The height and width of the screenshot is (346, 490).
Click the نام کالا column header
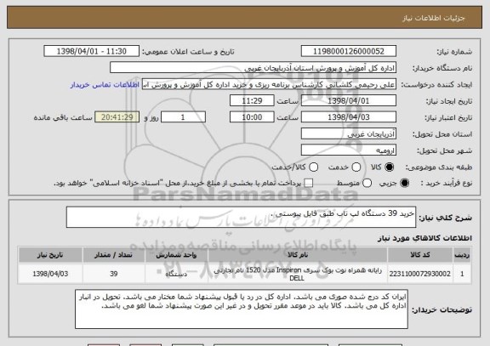(298, 255)
